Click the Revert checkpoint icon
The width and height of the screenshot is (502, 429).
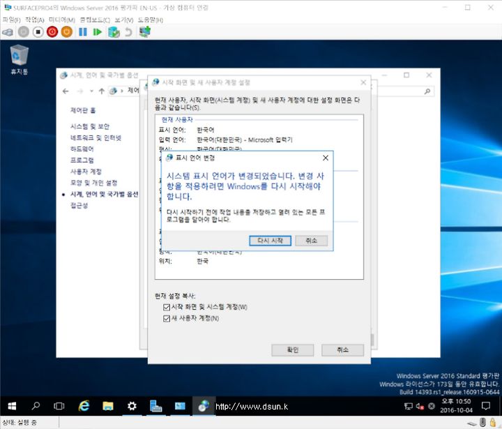(128, 32)
